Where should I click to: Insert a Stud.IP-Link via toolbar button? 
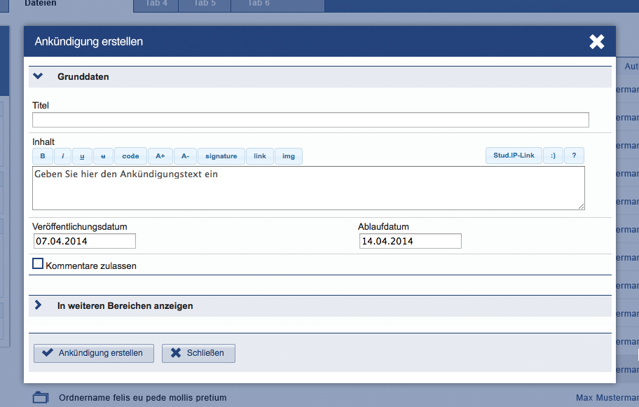pos(514,156)
